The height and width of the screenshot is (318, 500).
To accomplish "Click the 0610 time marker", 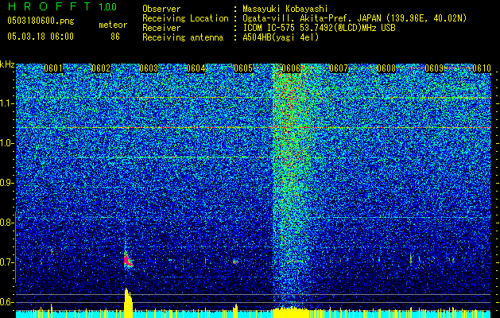I will (482, 68).
